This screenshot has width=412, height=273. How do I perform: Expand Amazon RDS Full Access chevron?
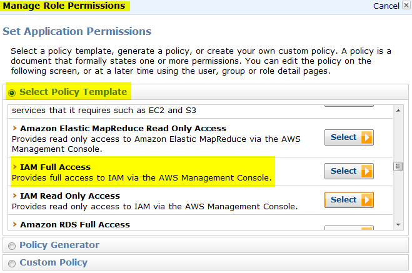click(x=14, y=225)
